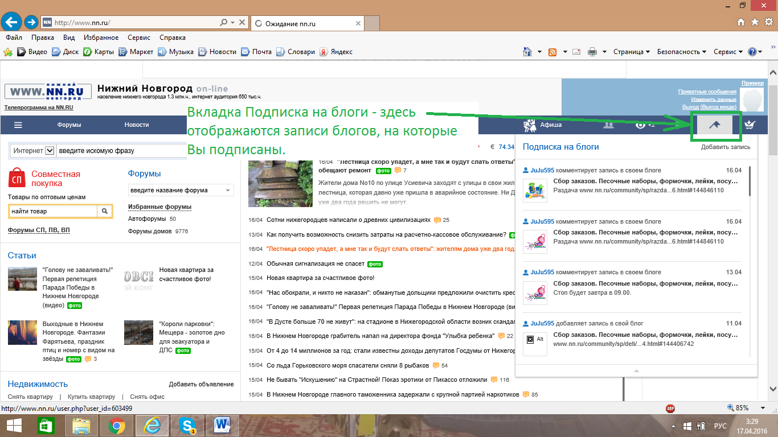Click the Стоп будет завтра в 09.00 entry
The height and width of the screenshot is (437, 778).
pyautogui.click(x=592, y=292)
